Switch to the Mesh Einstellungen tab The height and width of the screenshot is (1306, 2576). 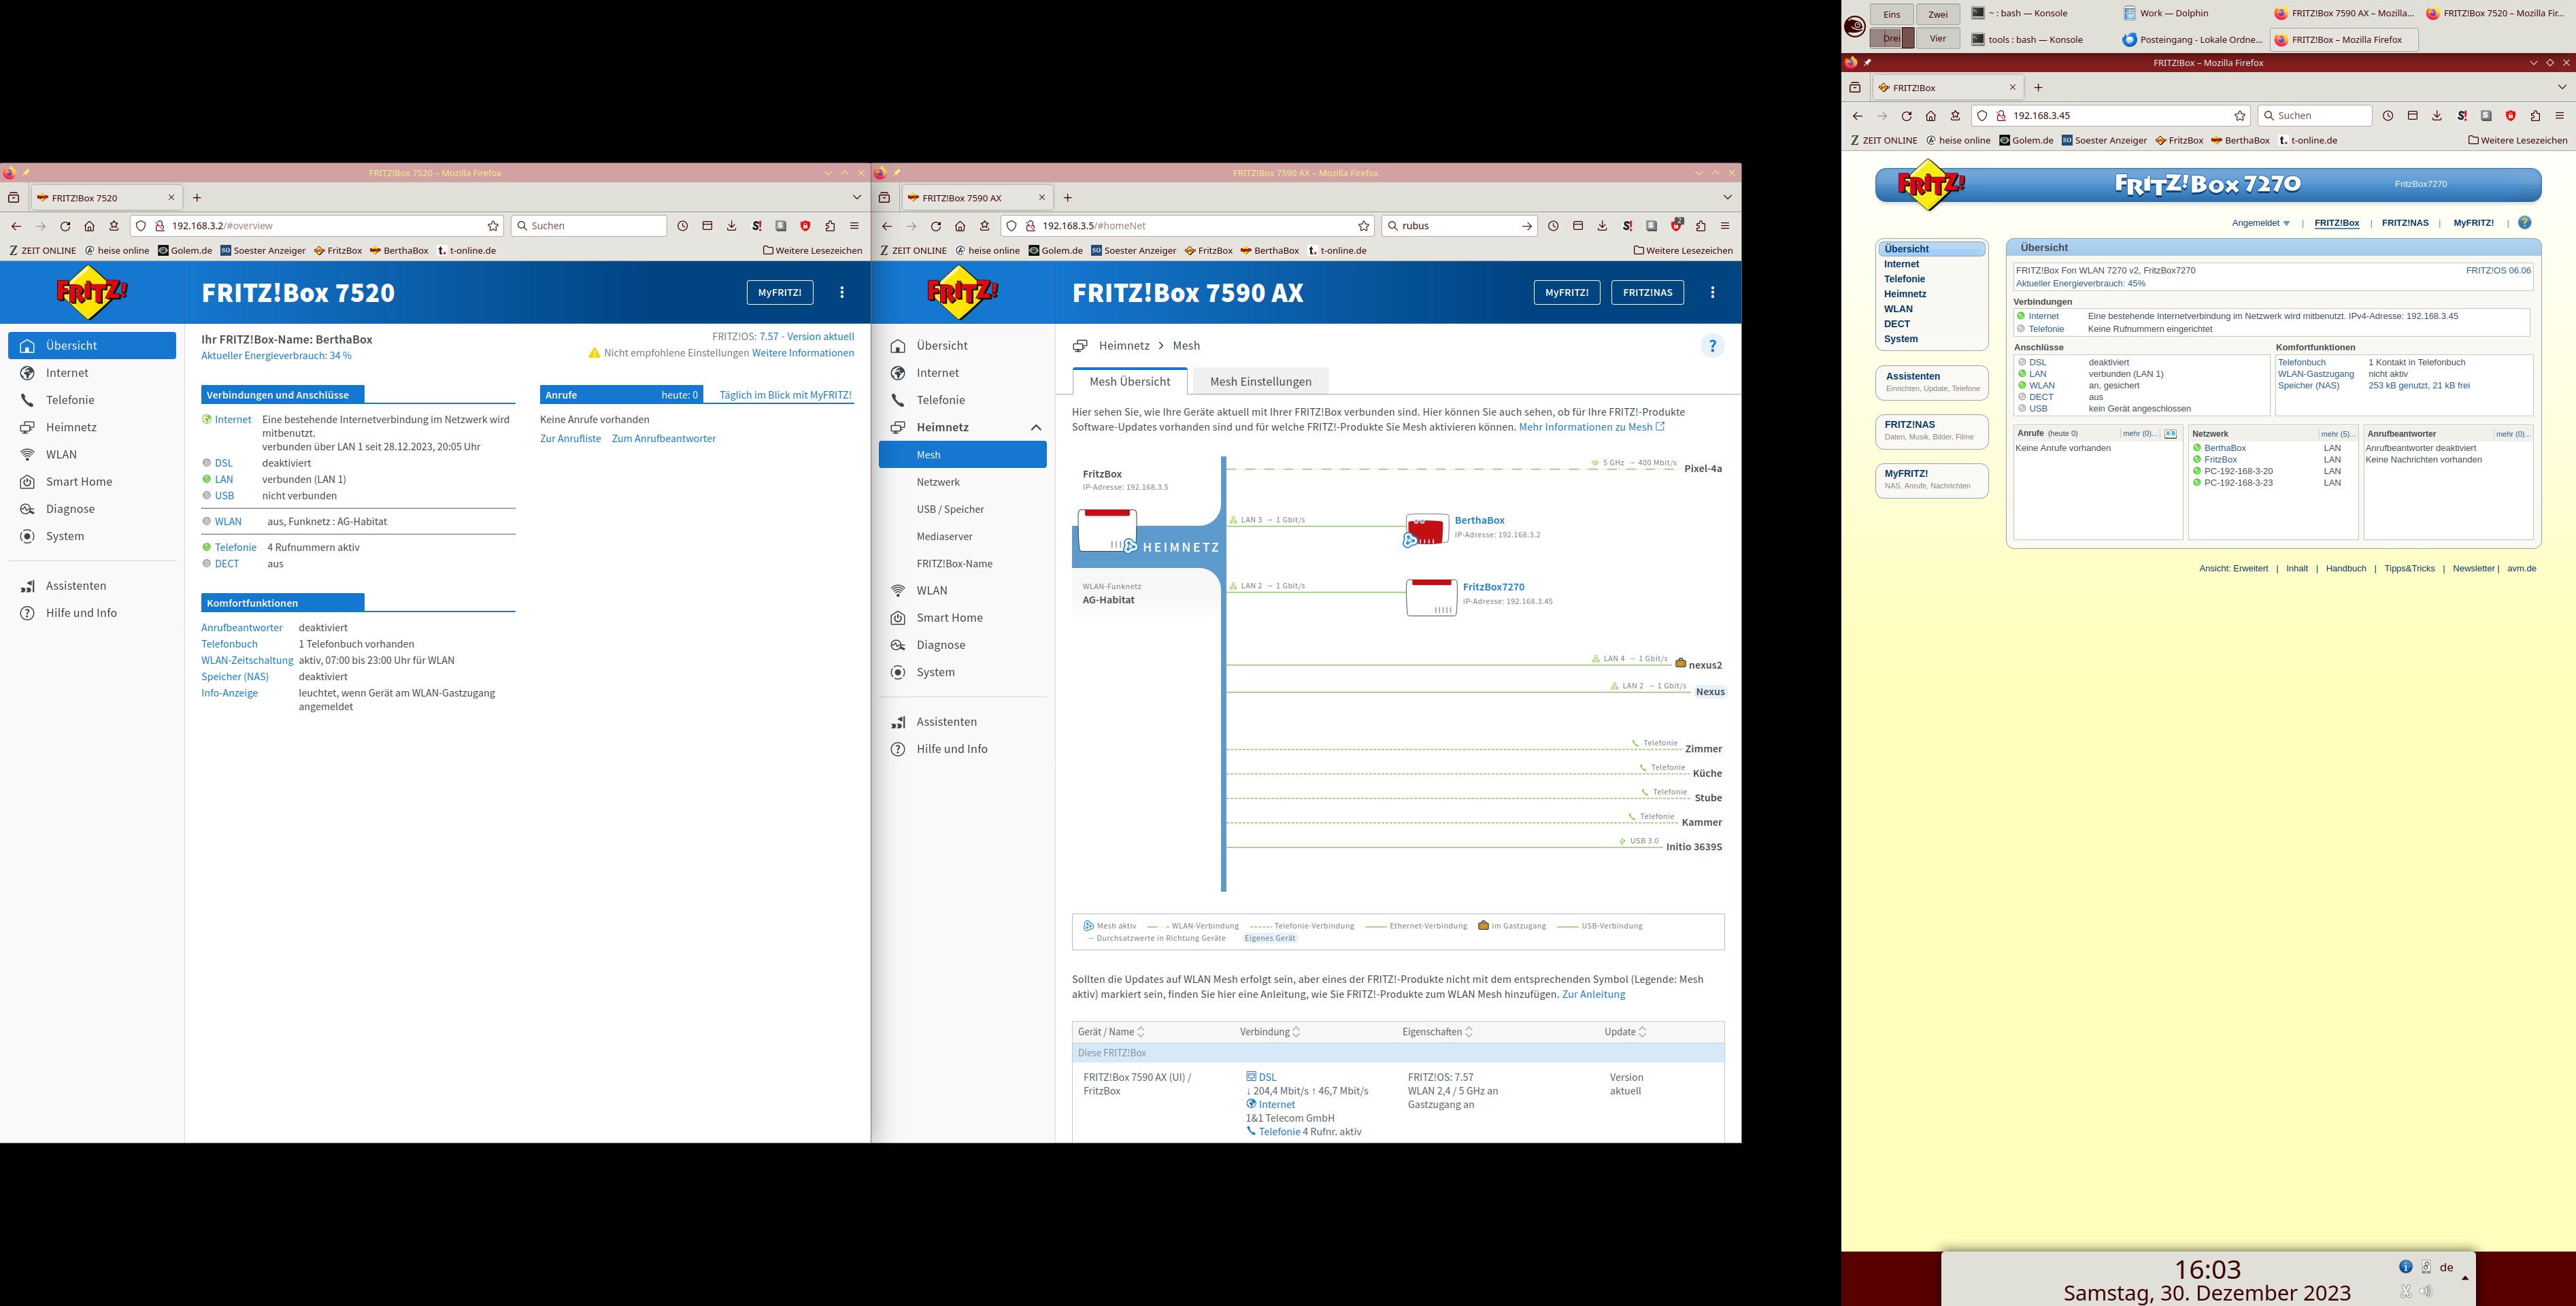[1260, 382]
